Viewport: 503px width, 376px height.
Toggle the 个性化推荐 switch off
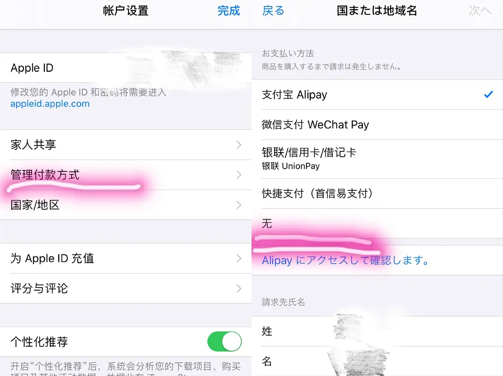[x=224, y=342]
